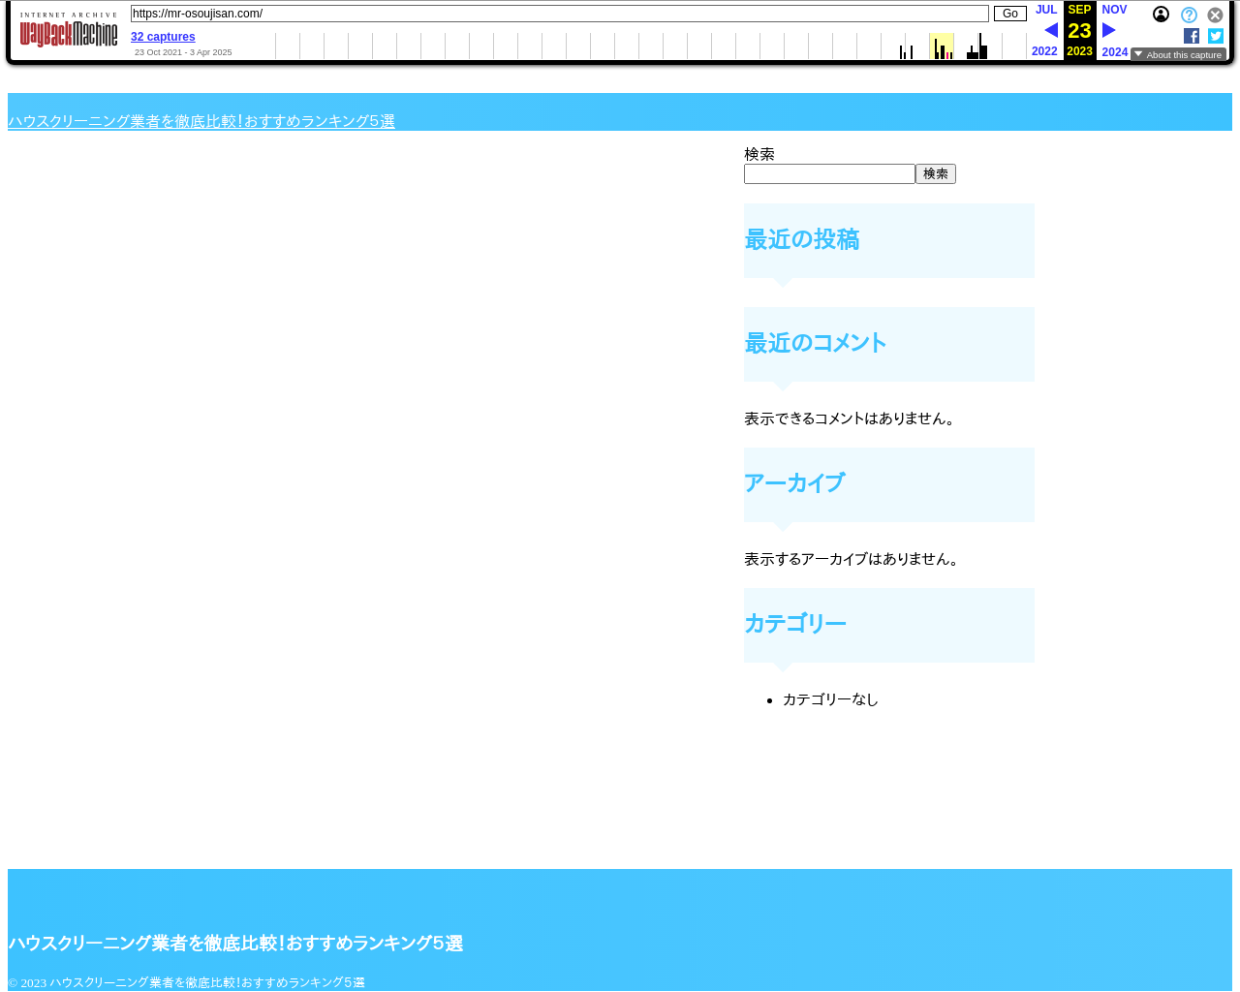This screenshot has height=992, width=1240.
Task: Close the Wayback toolbar
Action: point(1215,15)
